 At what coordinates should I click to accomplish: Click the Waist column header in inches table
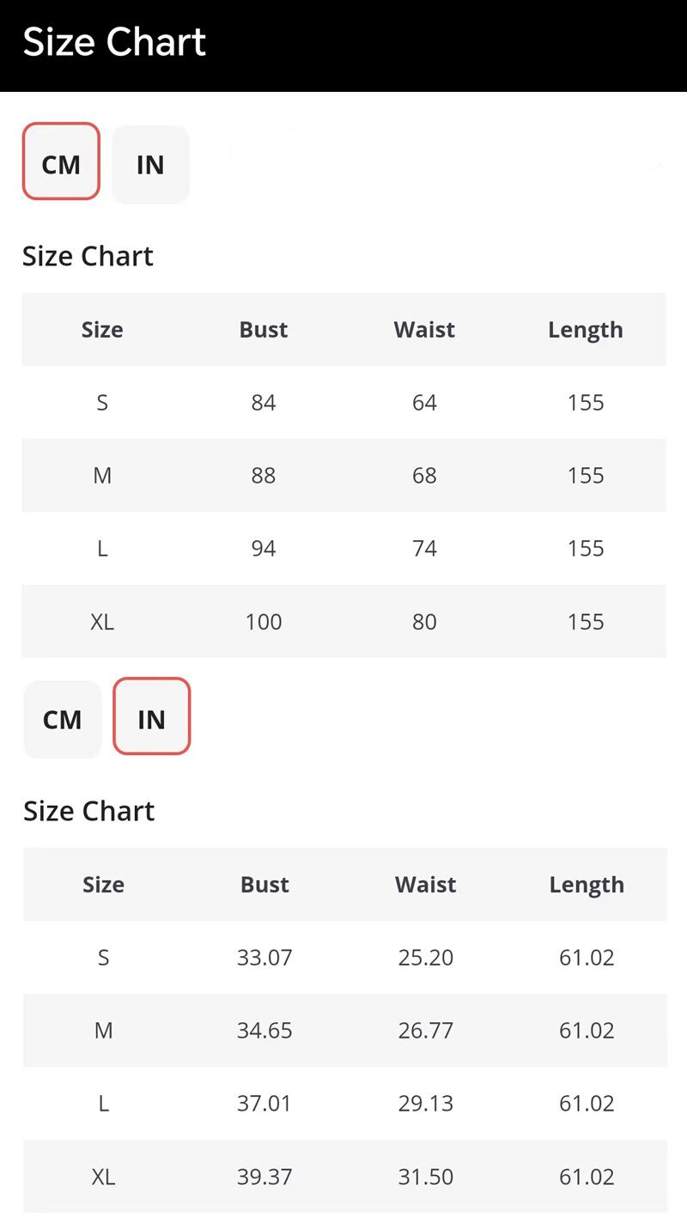point(426,885)
